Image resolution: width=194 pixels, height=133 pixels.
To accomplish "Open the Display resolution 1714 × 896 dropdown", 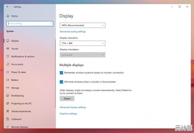I will 82,43.
